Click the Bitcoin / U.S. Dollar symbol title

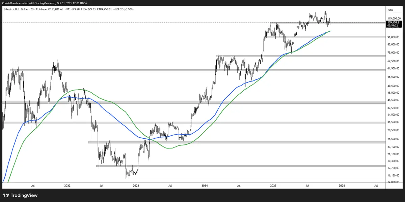[15, 9]
